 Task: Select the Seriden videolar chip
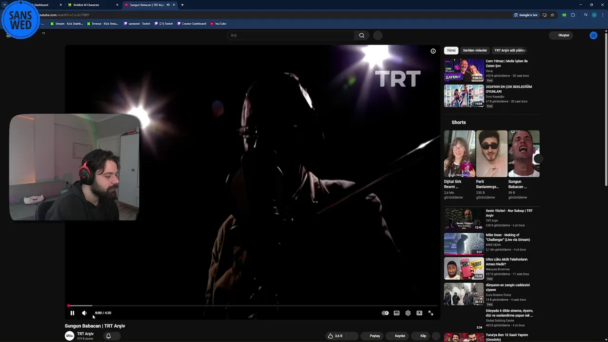tap(475, 50)
